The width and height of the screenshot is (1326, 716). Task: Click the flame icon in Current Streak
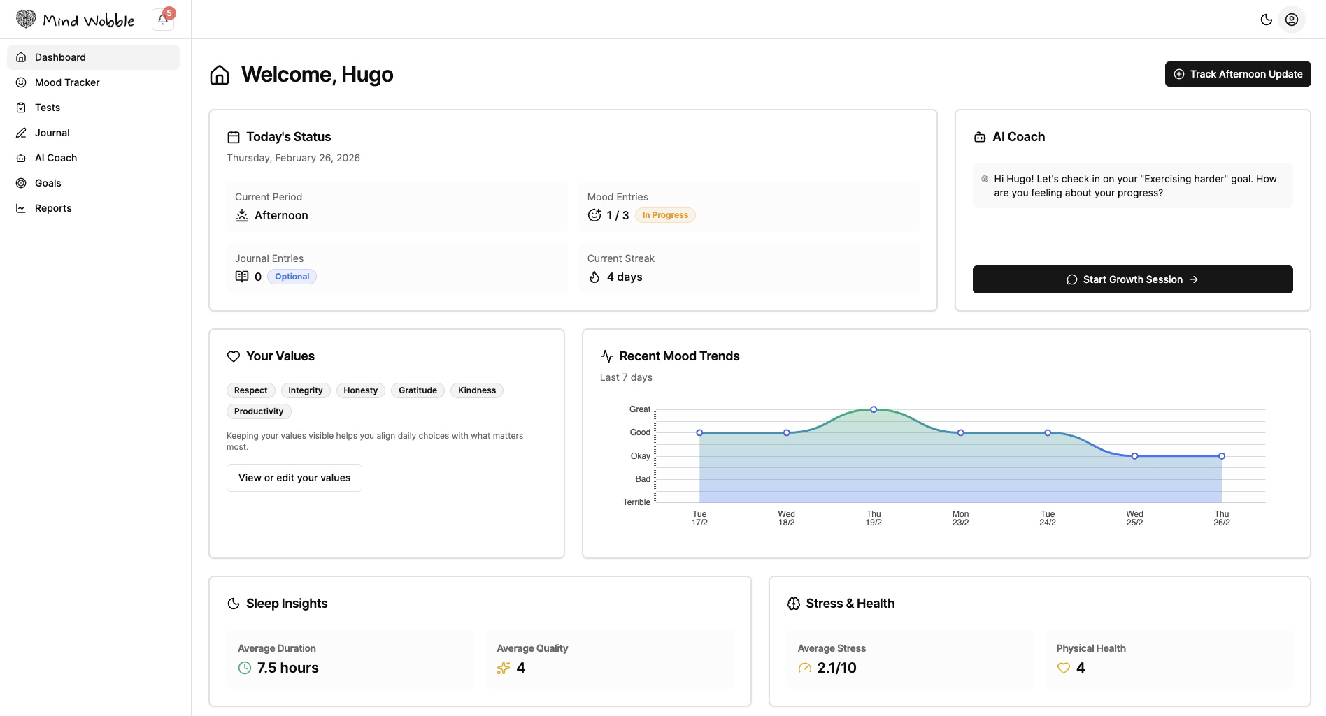594,277
